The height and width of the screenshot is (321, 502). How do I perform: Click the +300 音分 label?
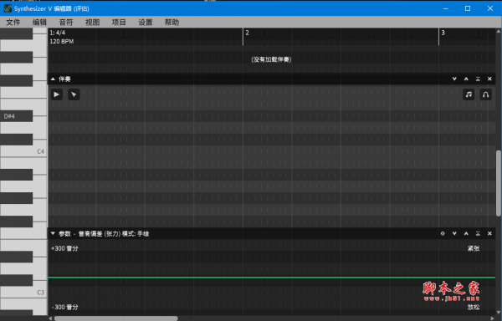[64, 248]
